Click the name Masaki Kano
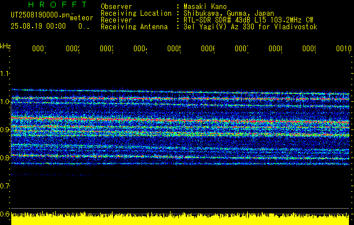Viewport: 354px width, 225px height. tap(205, 6)
